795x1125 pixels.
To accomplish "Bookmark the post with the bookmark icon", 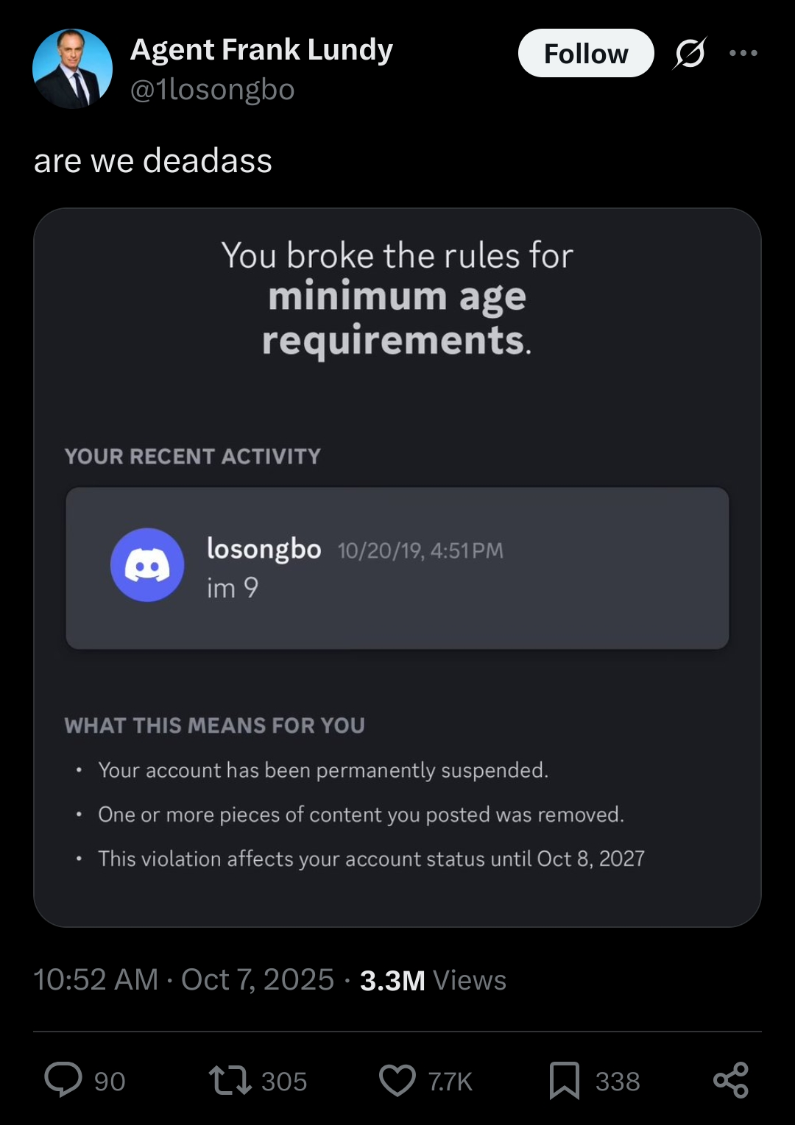I will [565, 1080].
